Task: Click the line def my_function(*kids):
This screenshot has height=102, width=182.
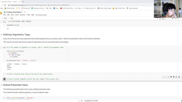Action: click(x=16, y=51)
